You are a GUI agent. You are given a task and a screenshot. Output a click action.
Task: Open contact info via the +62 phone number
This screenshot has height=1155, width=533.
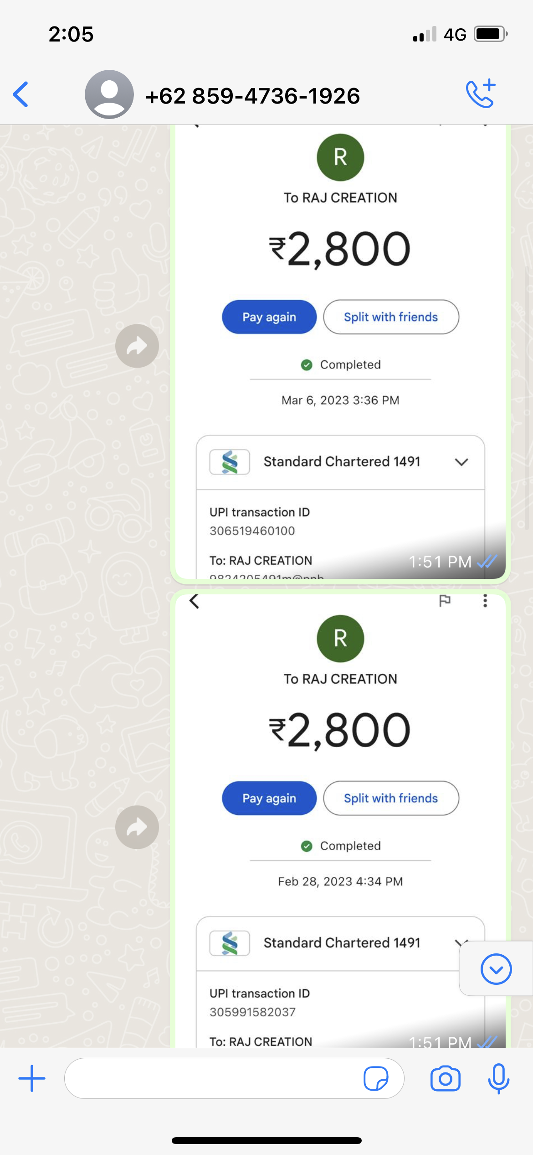(253, 96)
